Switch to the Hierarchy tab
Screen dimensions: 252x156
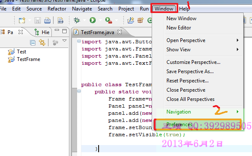coord(42,32)
